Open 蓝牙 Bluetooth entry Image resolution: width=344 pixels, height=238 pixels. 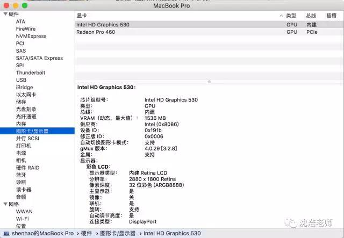[x=21, y=175]
